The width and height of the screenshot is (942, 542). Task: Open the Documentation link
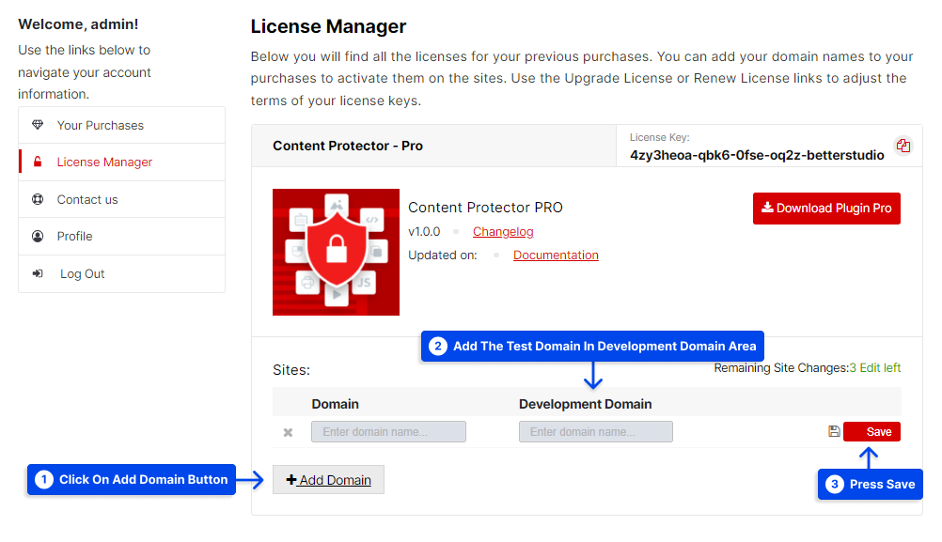(556, 256)
